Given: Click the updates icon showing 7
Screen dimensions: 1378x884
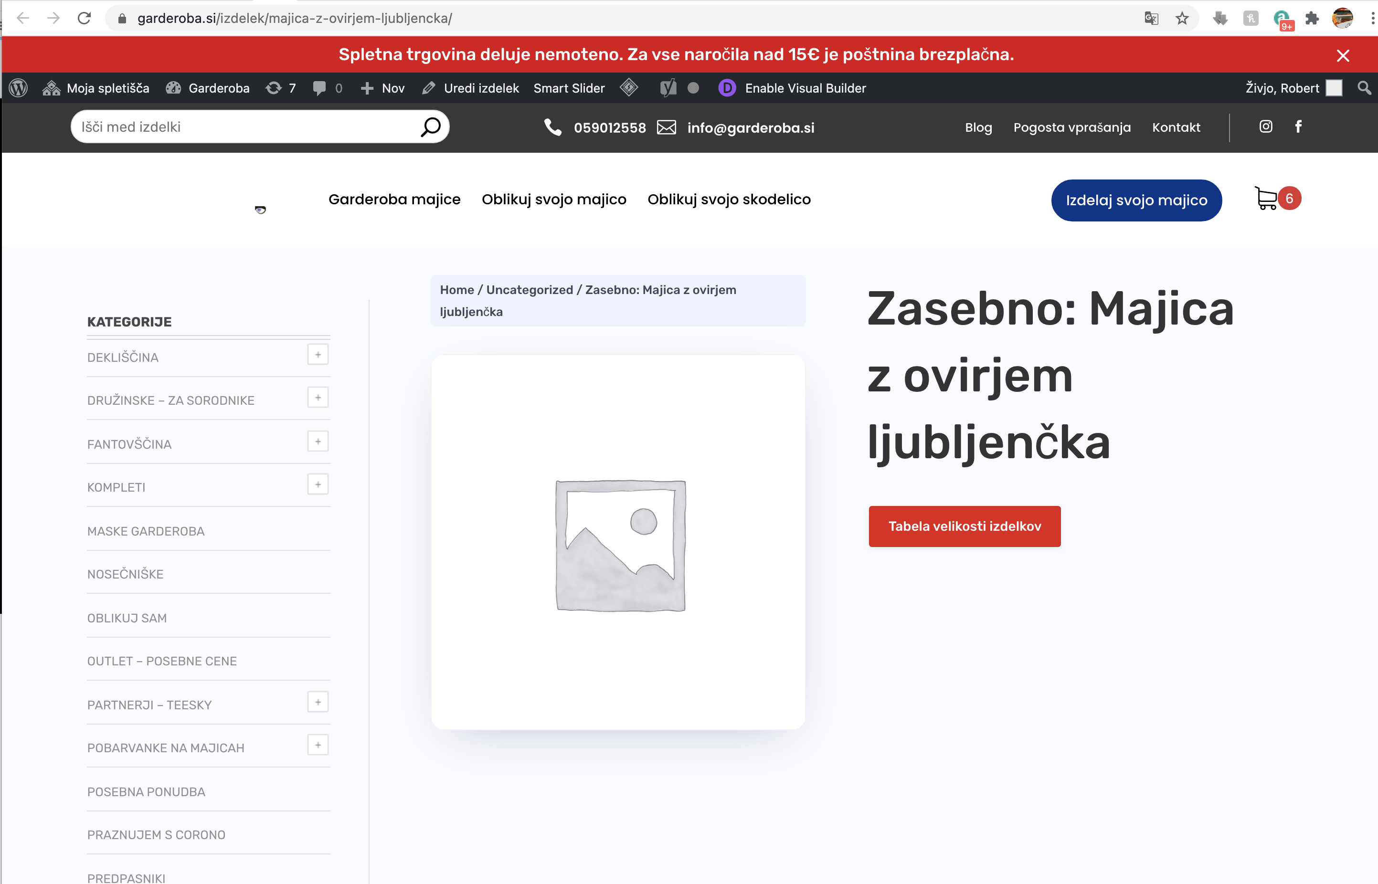Looking at the screenshot, I should click(x=281, y=88).
